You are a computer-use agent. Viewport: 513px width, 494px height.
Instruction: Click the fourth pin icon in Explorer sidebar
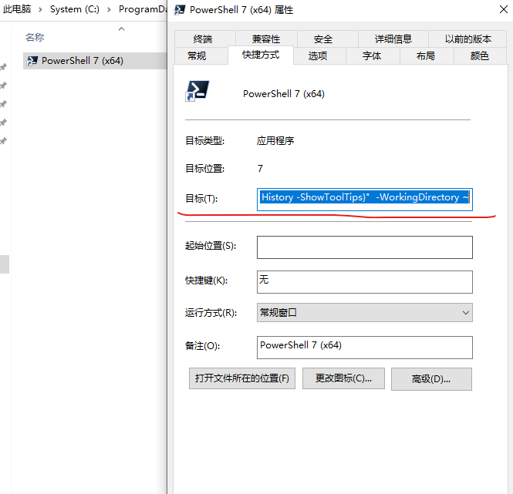(x=3, y=123)
